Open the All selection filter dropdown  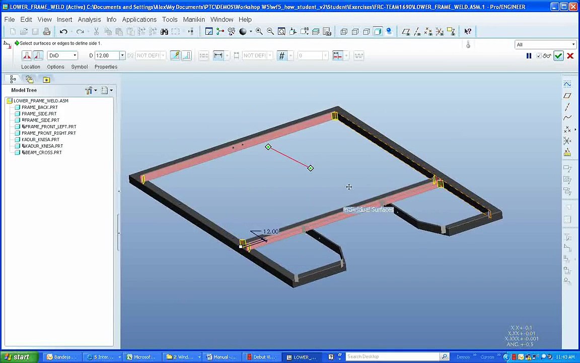point(546,44)
